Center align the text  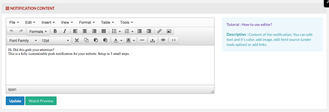pos(85,31)
